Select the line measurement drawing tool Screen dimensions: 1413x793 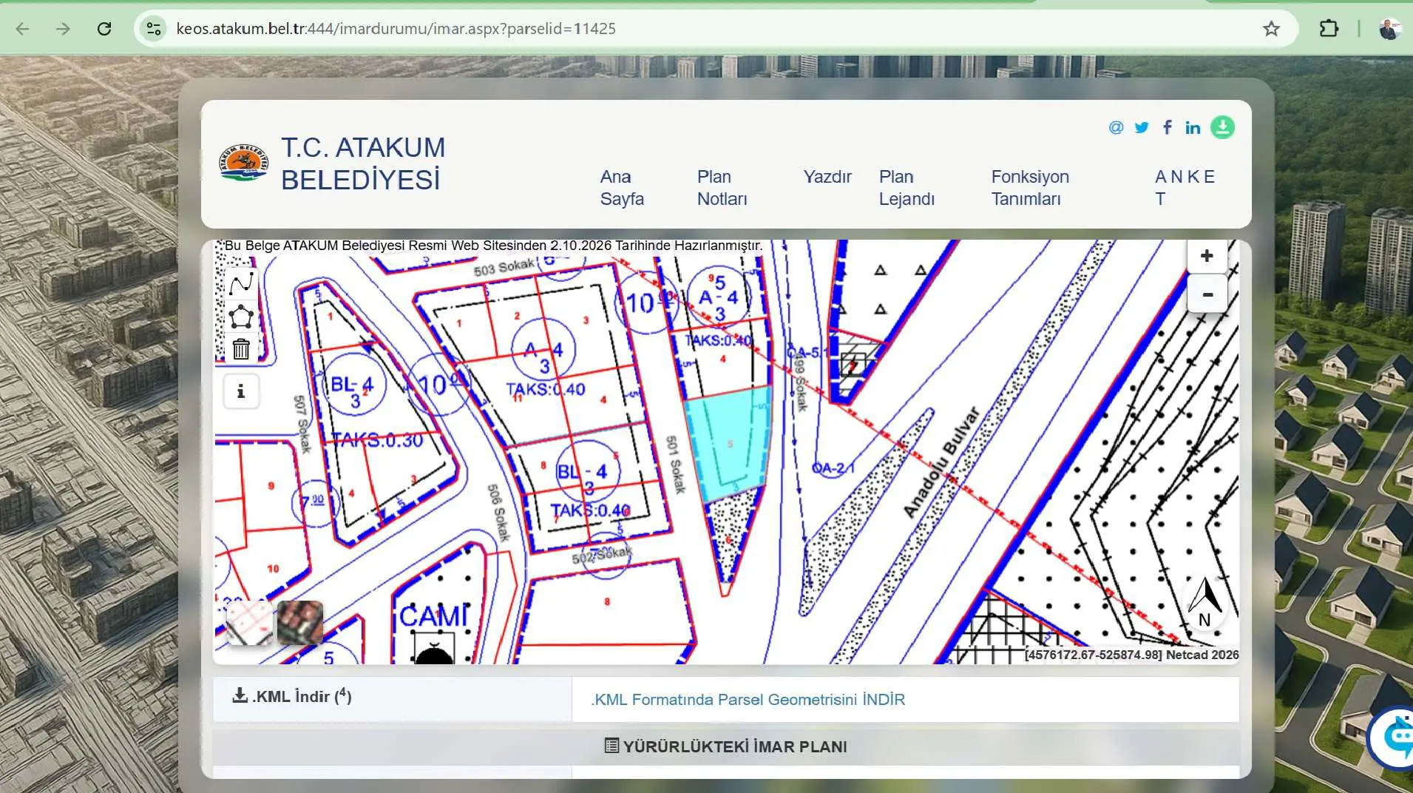click(241, 283)
